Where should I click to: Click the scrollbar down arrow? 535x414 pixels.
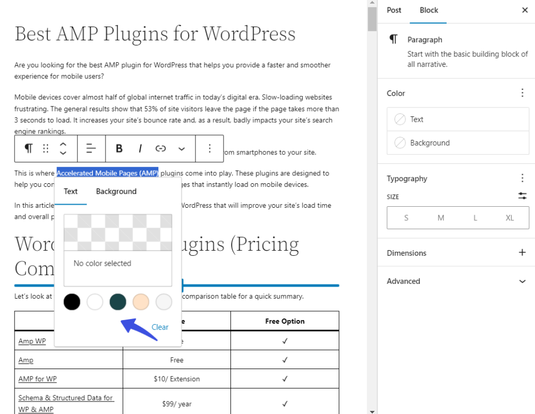coord(372,411)
